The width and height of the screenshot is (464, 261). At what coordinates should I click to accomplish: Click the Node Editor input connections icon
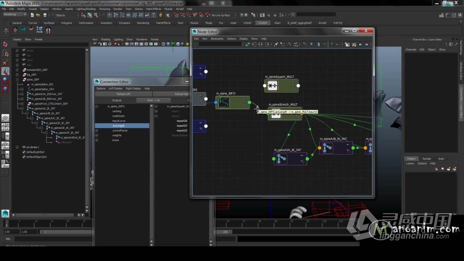[x=254, y=44]
